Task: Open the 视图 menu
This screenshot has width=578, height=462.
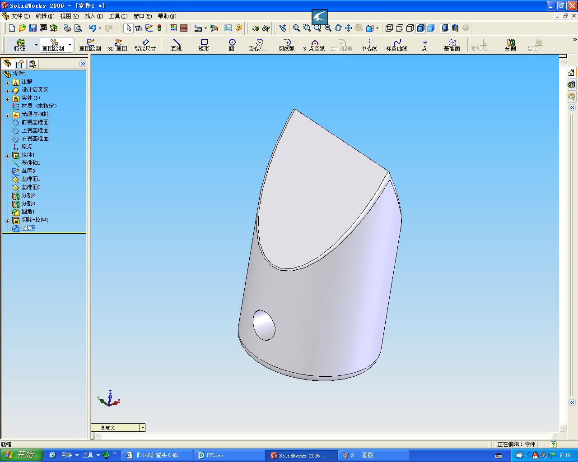Action: coord(69,16)
